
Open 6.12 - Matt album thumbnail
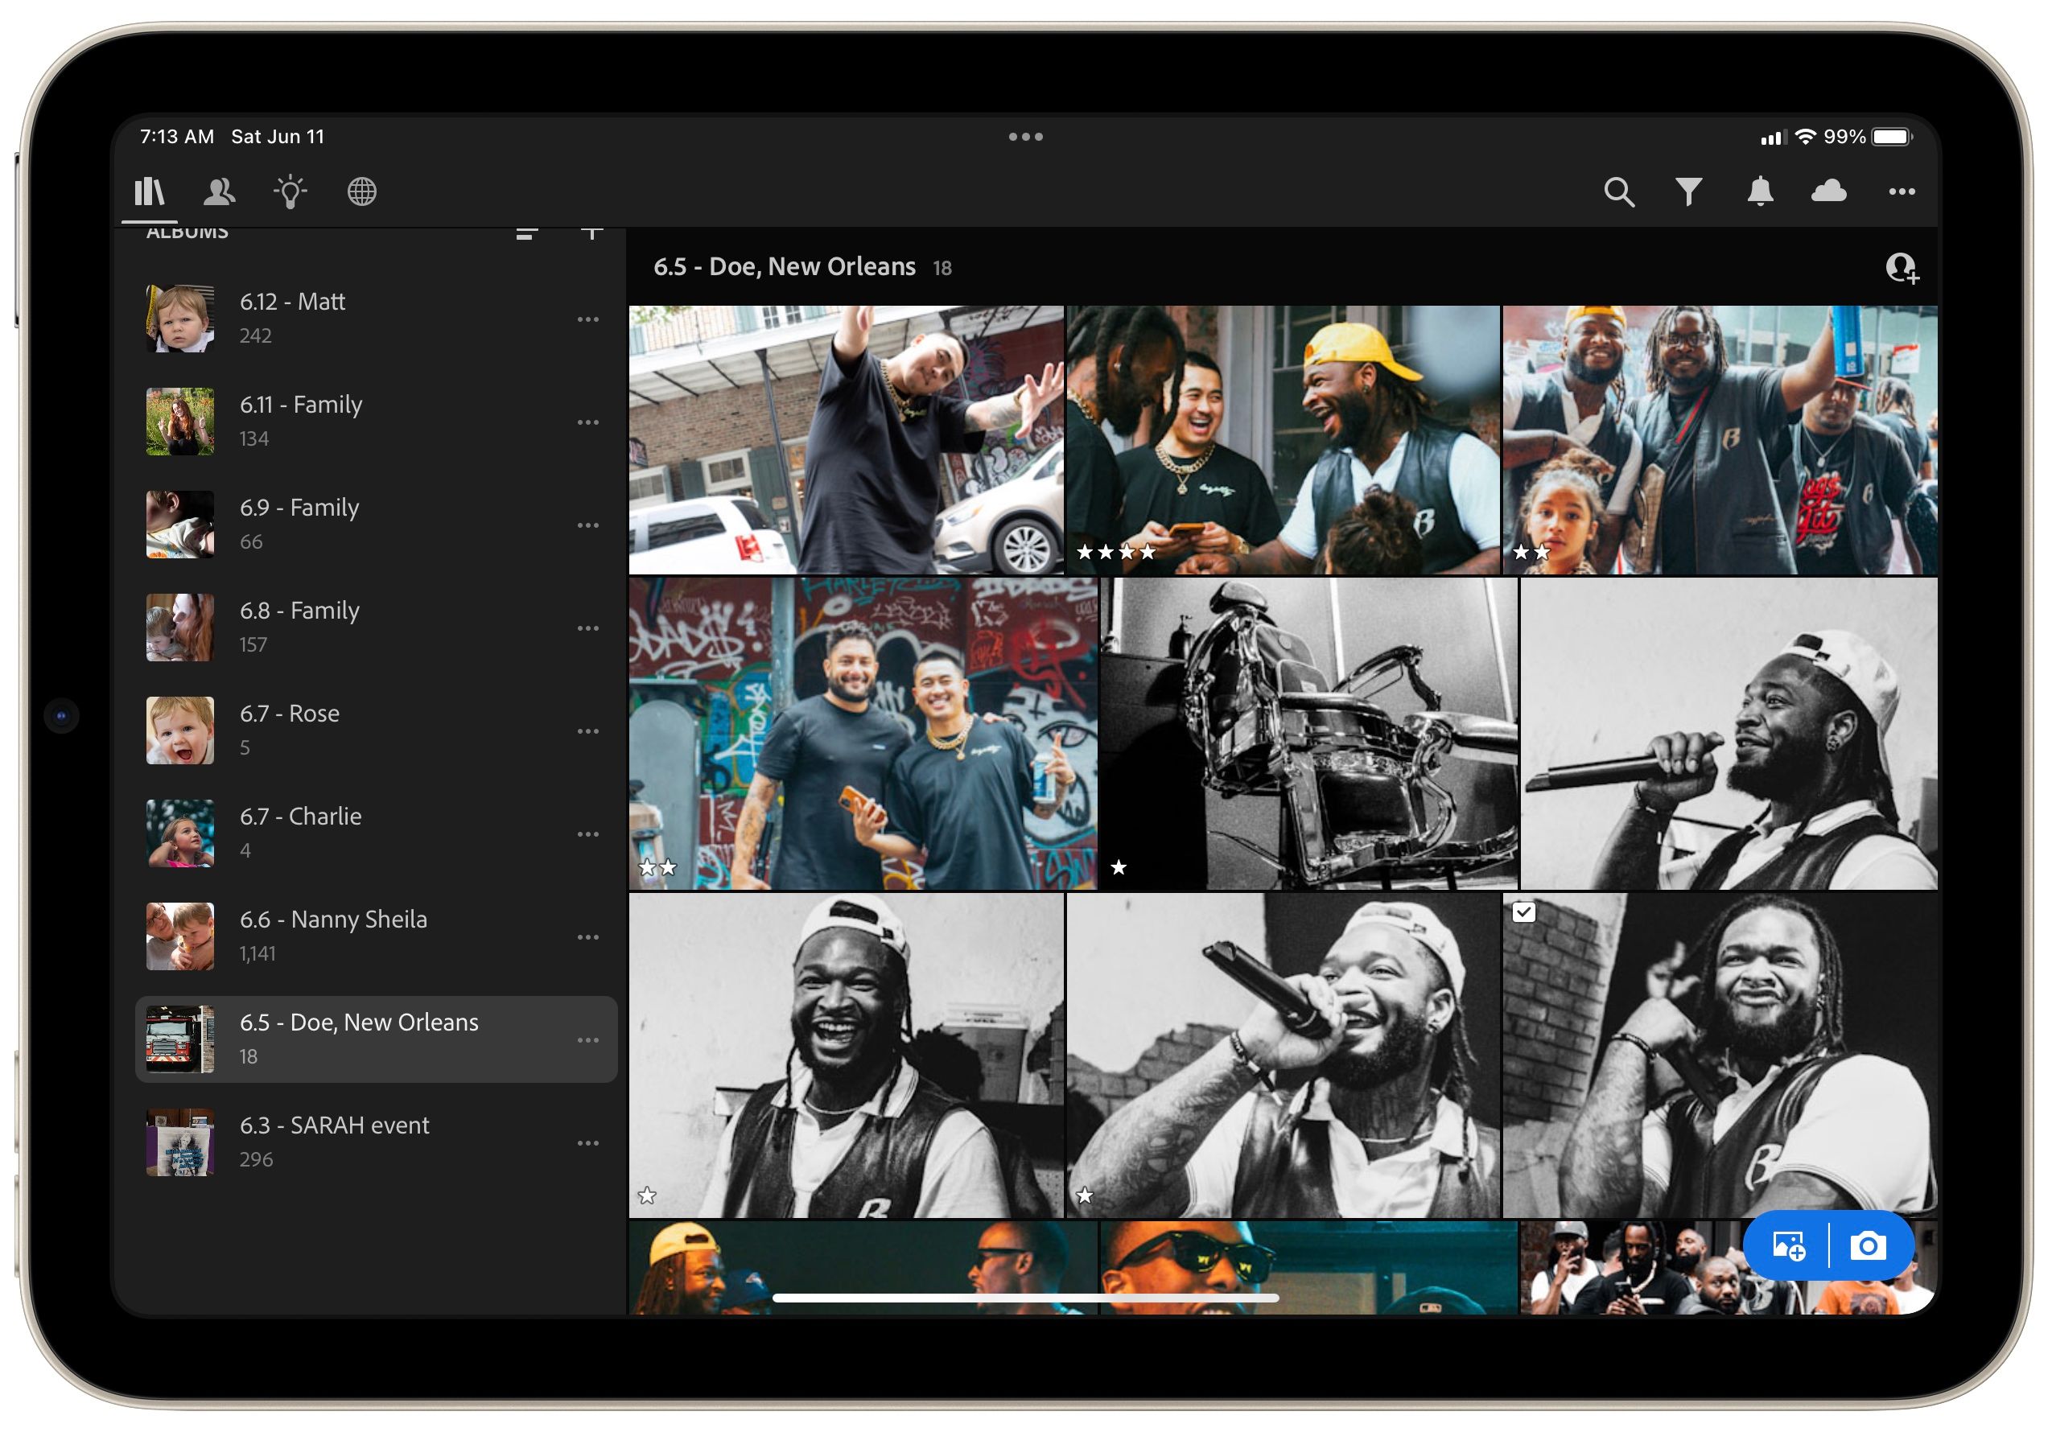coord(180,319)
